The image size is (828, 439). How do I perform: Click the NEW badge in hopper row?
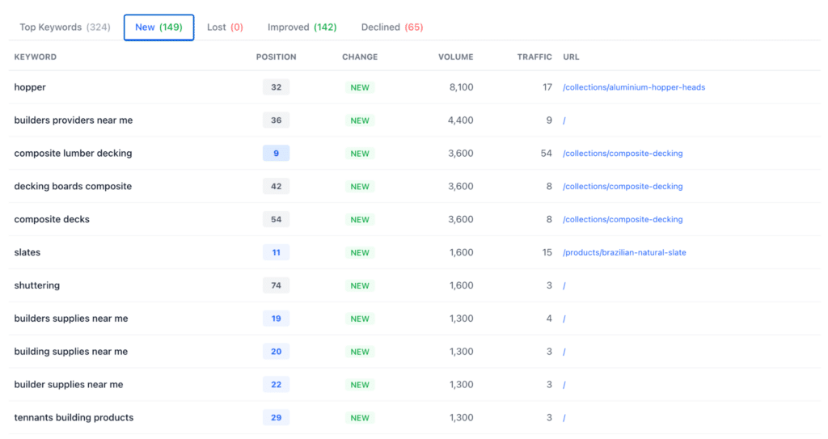(x=360, y=87)
